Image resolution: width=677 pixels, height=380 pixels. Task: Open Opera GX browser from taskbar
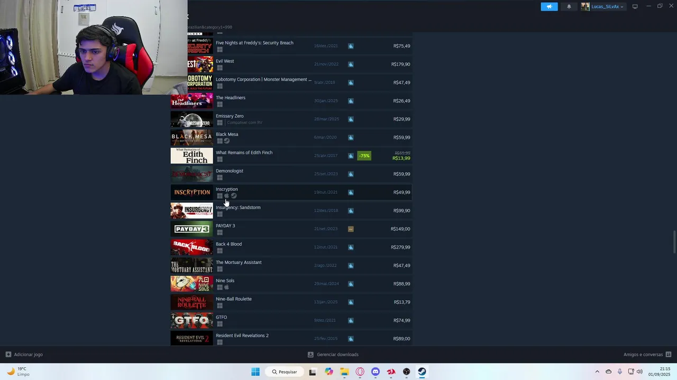(x=360, y=372)
